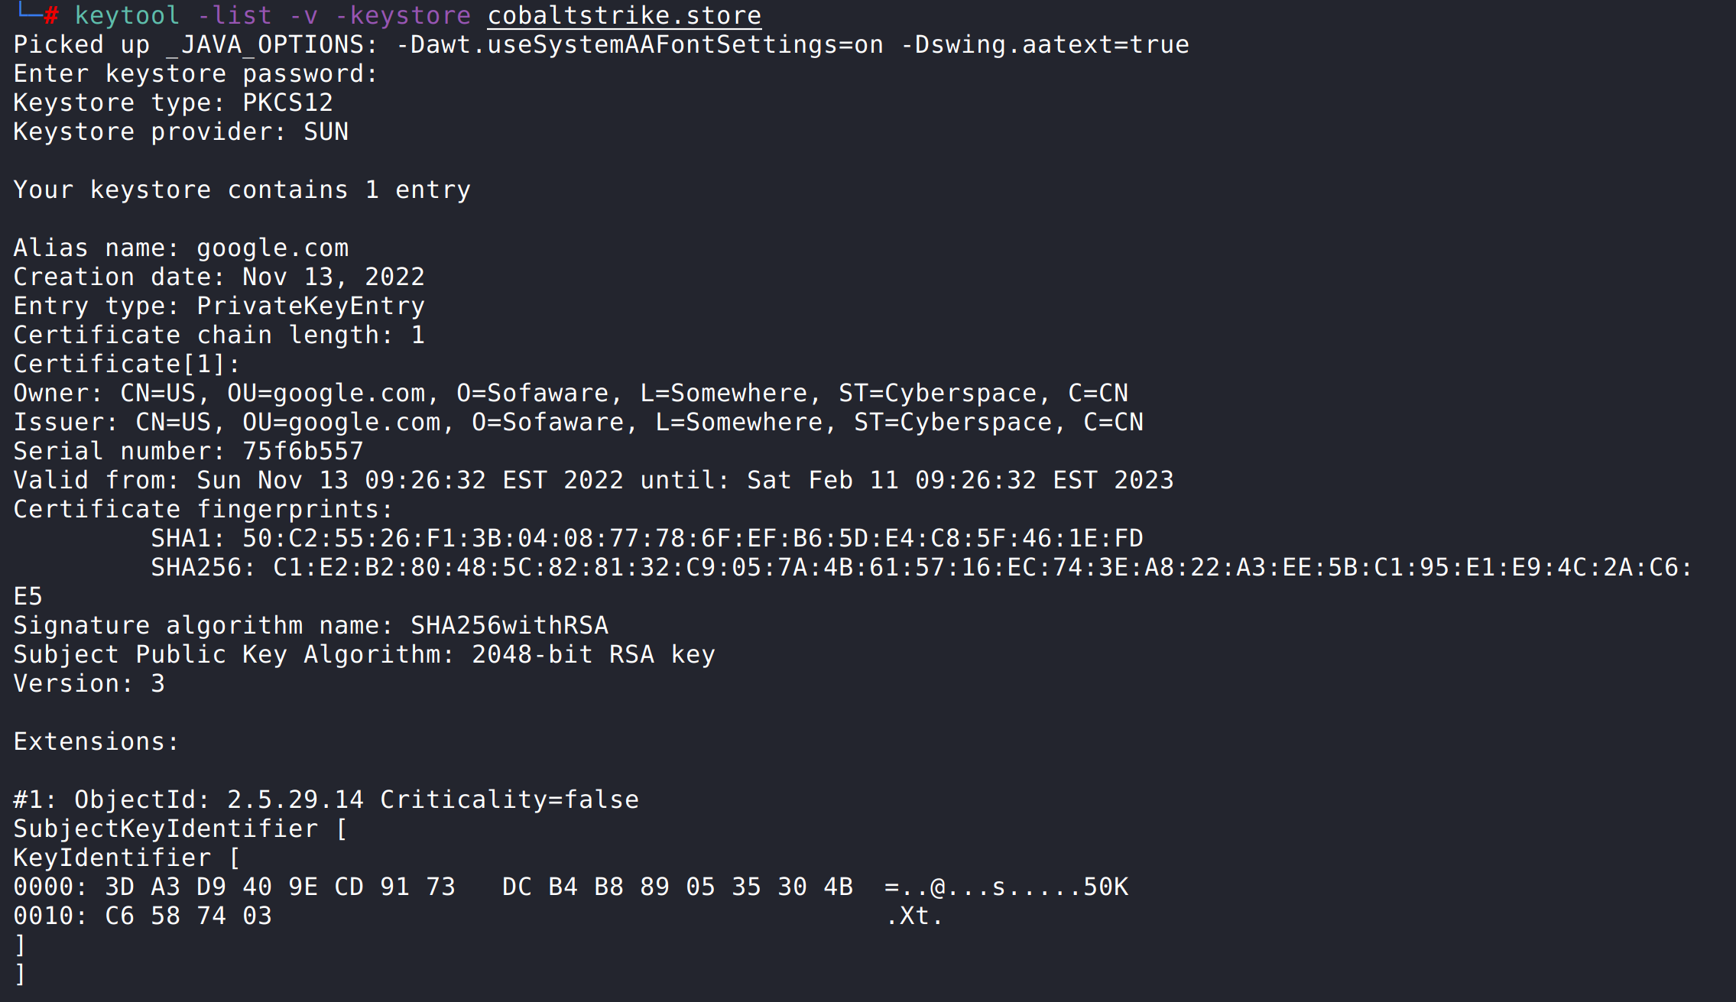Click the serial number 75f6b557

tap(303, 452)
